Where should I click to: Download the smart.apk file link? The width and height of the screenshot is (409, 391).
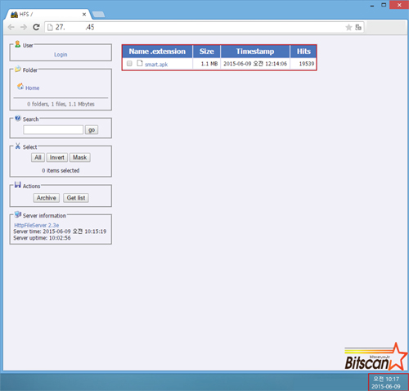(x=156, y=65)
